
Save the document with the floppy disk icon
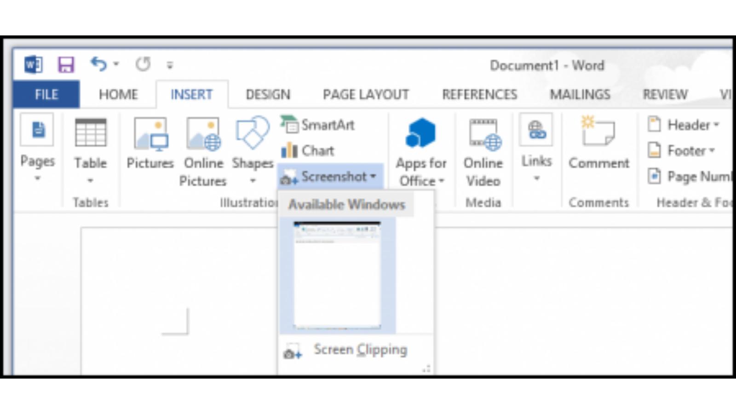coord(66,64)
